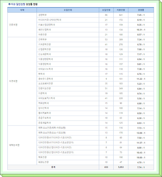The height and width of the screenshot is (177, 162).
Task: Click the total ratio '7.74 : 1'
Action: 141,167
